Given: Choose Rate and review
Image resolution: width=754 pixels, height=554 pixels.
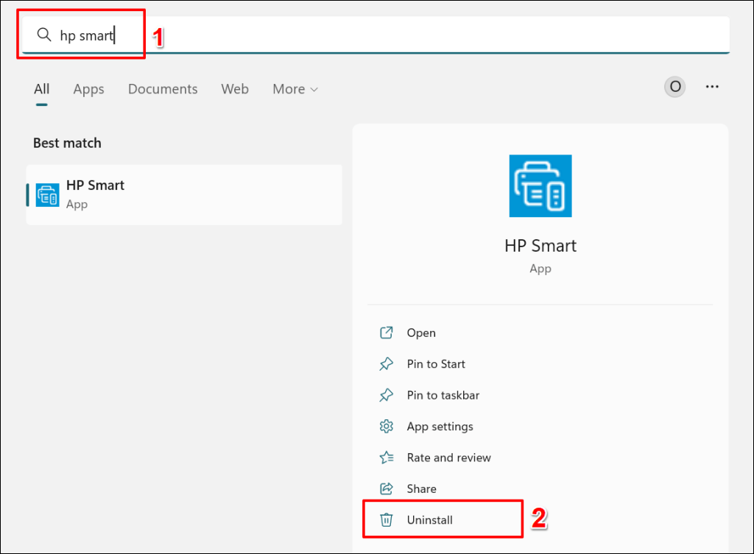Looking at the screenshot, I should 448,458.
